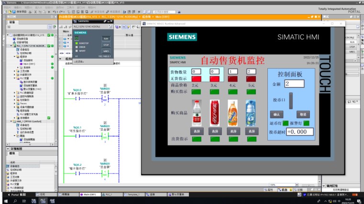The width and height of the screenshot is (364, 204).
Task: Click the cola can product image
Action: click(214, 113)
